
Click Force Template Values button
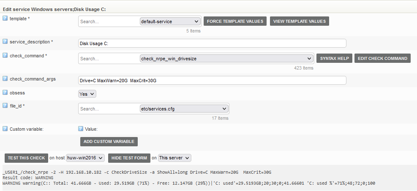(235, 21)
